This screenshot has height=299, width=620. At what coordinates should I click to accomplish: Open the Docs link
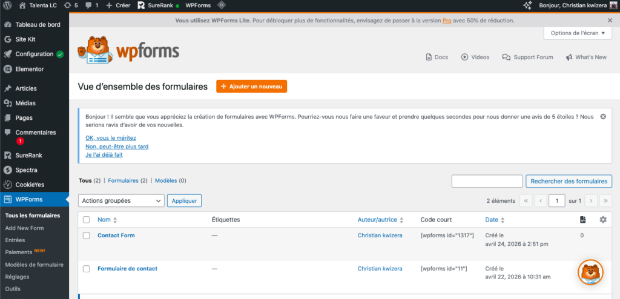pos(437,57)
